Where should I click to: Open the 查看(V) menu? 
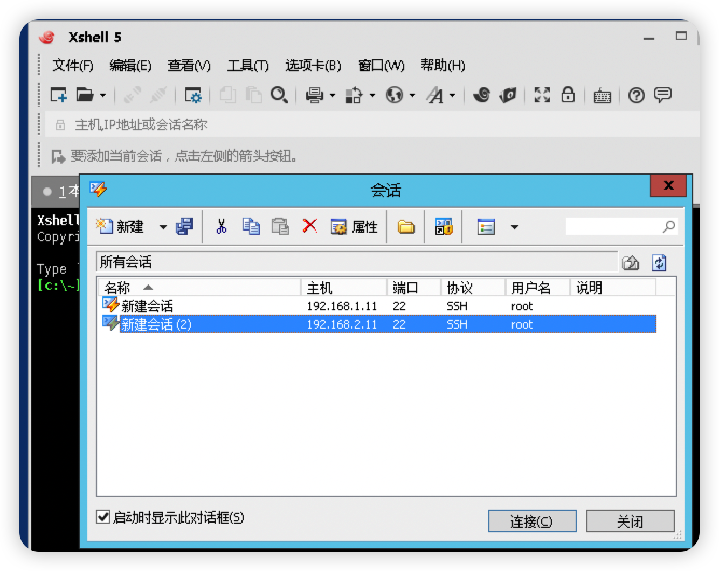189,66
